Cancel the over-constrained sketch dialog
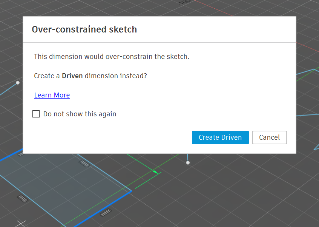 pyautogui.click(x=269, y=137)
